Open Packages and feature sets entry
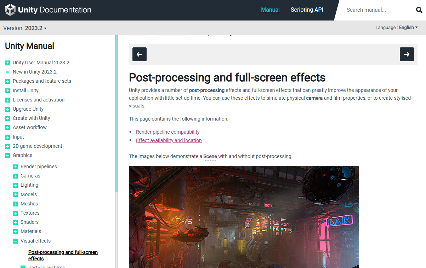The image size is (426, 268). [42, 81]
